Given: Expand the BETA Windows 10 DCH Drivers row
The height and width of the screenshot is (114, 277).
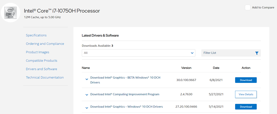Looking at the screenshot, I should (87, 79).
